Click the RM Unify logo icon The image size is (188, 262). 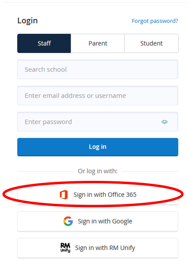65,248
